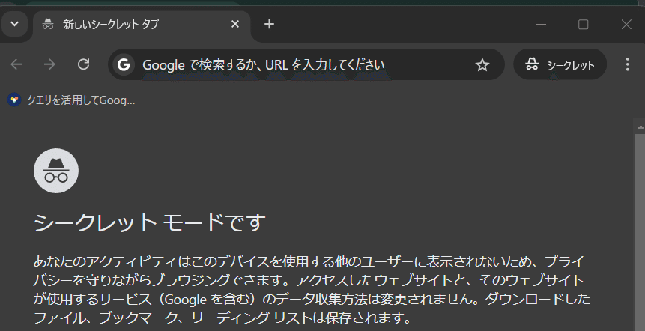This screenshot has height=331, width=645.
Task: Close the 新しいシークレット タブ tab
Action: tap(235, 25)
